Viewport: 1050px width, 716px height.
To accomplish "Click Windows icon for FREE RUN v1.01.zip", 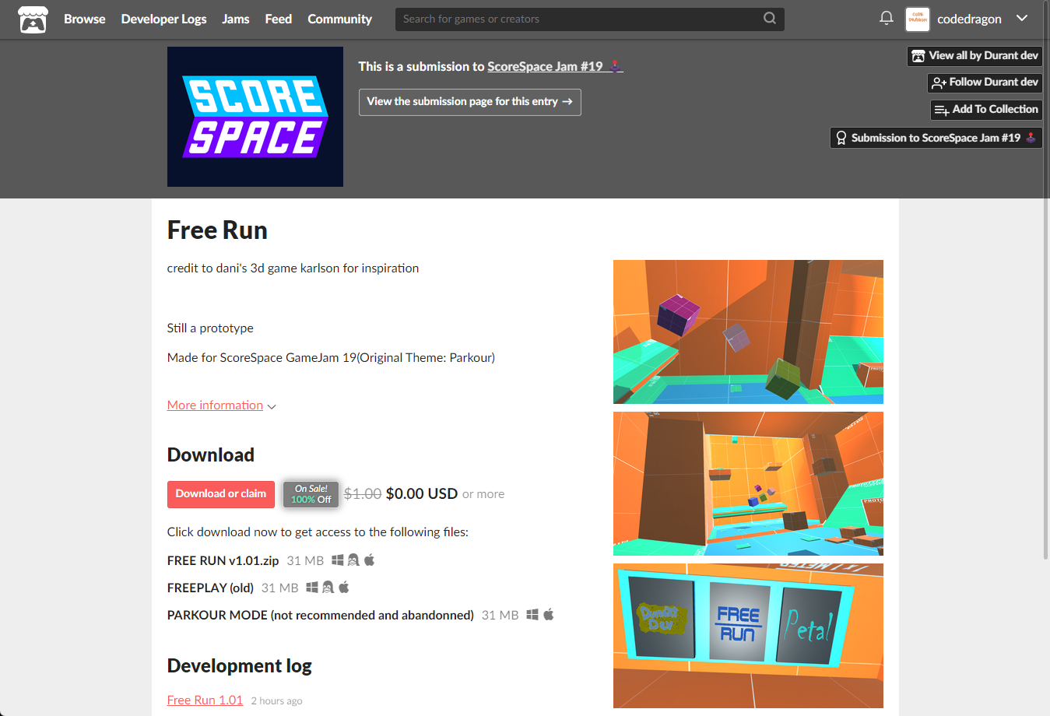I will click(338, 560).
